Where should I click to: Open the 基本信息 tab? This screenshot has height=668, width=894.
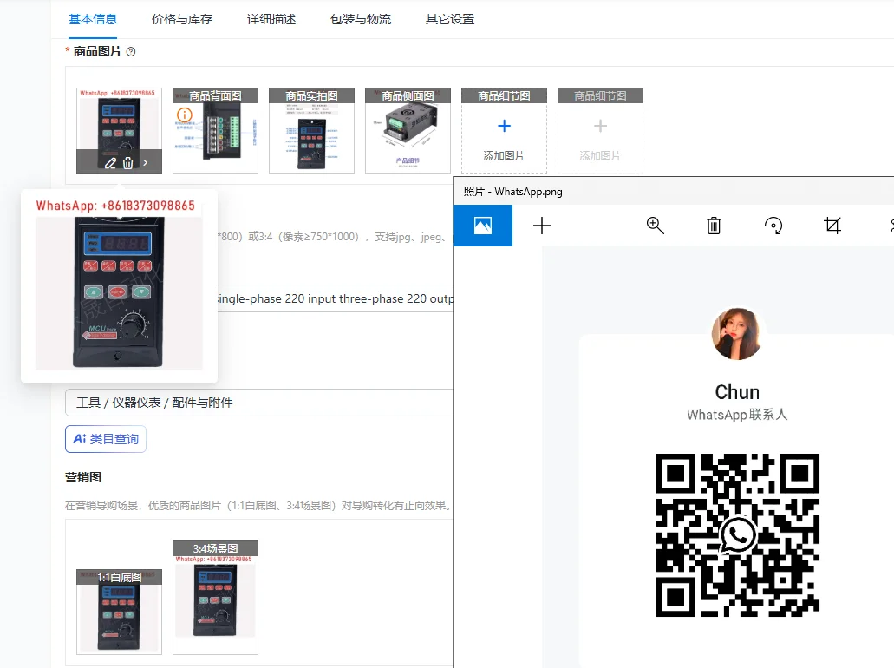coord(93,19)
